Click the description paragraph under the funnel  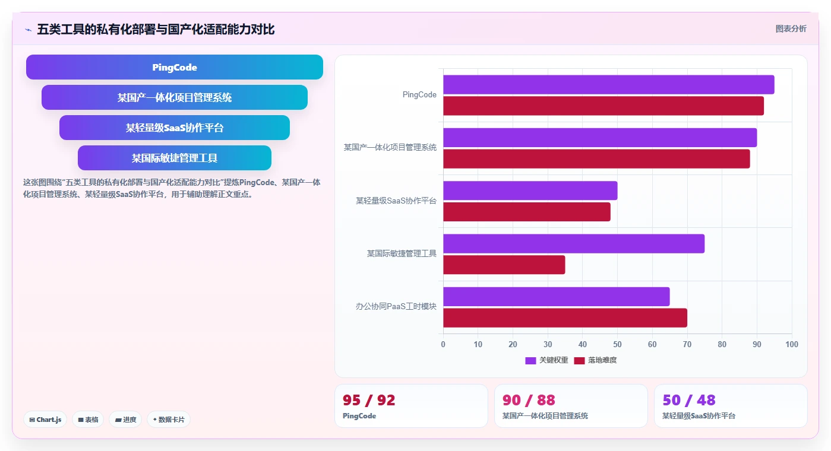(172, 188)
